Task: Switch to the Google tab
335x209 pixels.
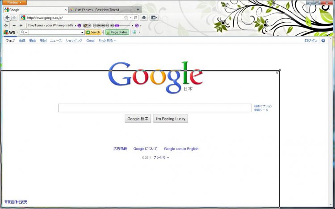Action: (36, 10)
